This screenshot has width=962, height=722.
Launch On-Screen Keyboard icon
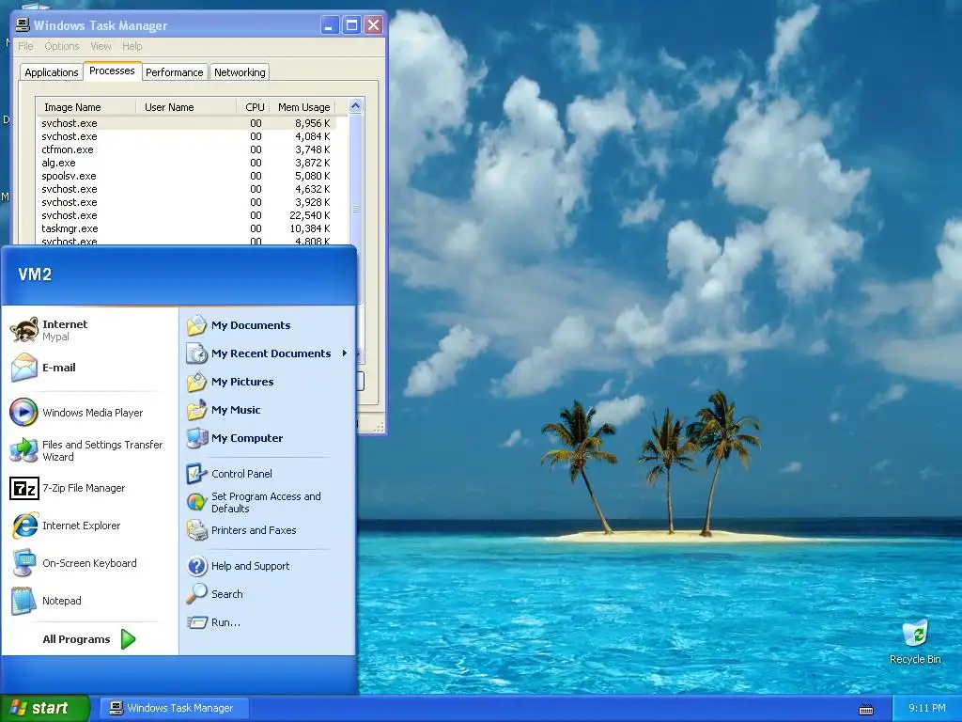(x=23, y=563)
